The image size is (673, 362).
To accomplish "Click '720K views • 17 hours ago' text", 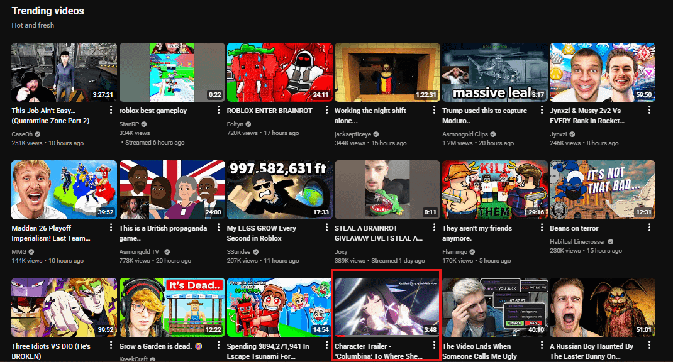I will click(x=263, y=133).
